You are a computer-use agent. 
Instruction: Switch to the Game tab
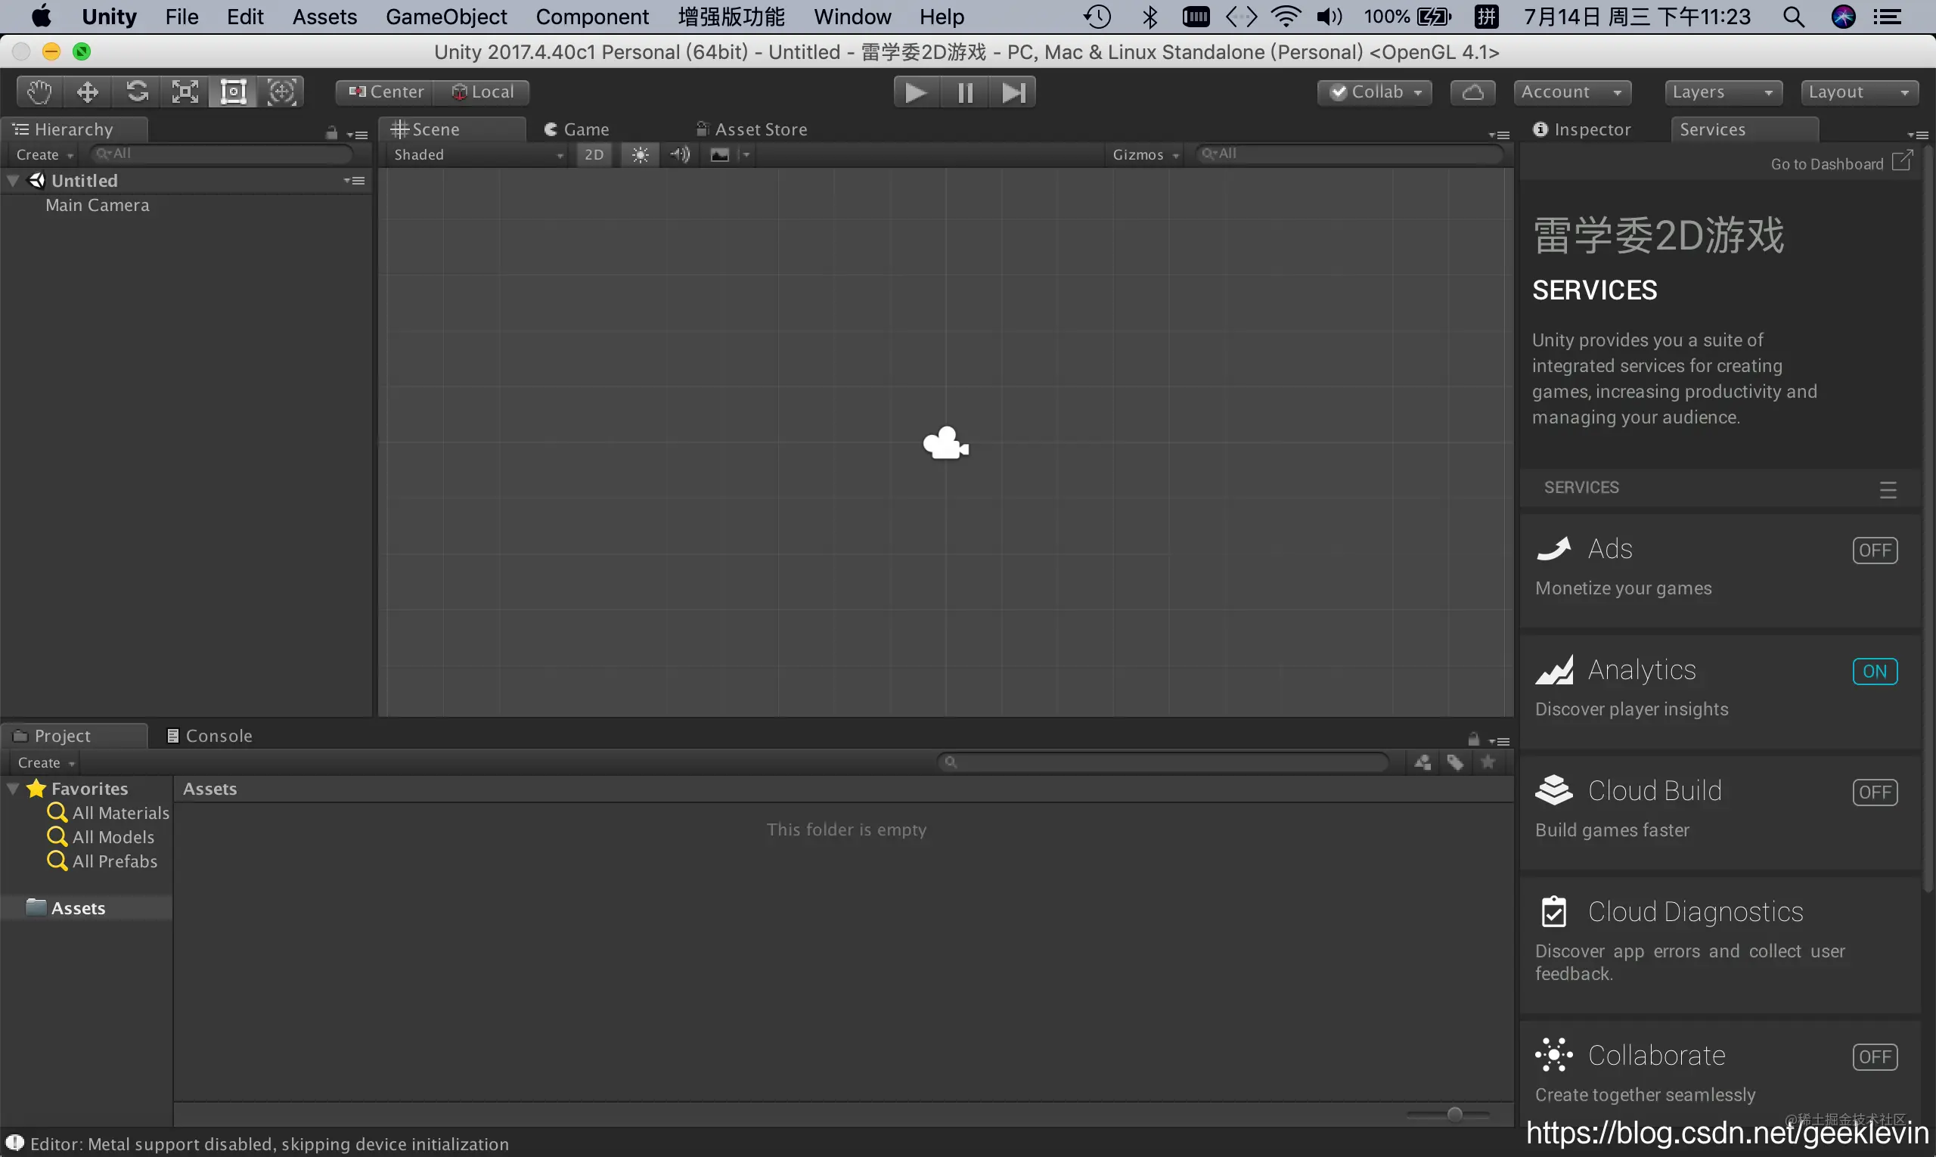click(577, 129)
